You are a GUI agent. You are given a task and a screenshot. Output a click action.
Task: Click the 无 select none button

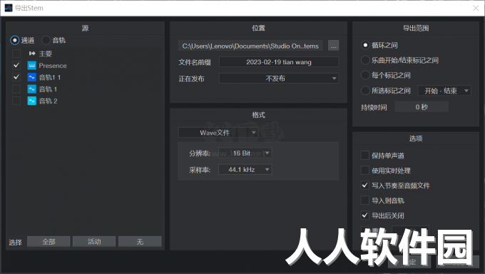[x=140, y=241]
